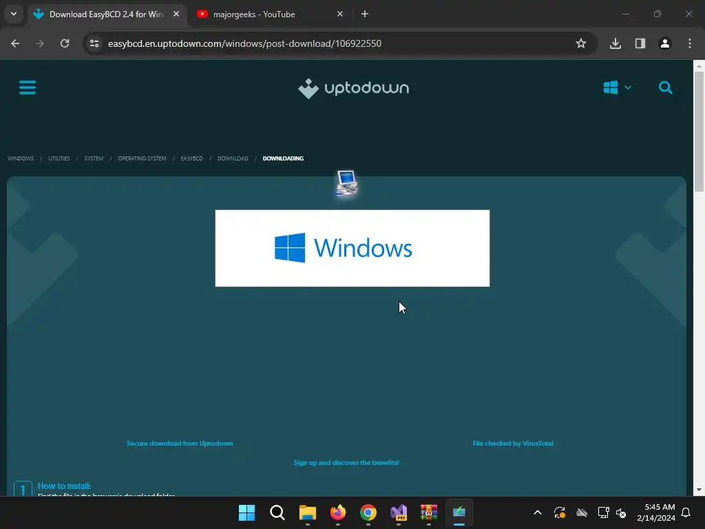Screen dimensions: 705x529
Task: Click the EasyBCD app icon
Action: 347,183
